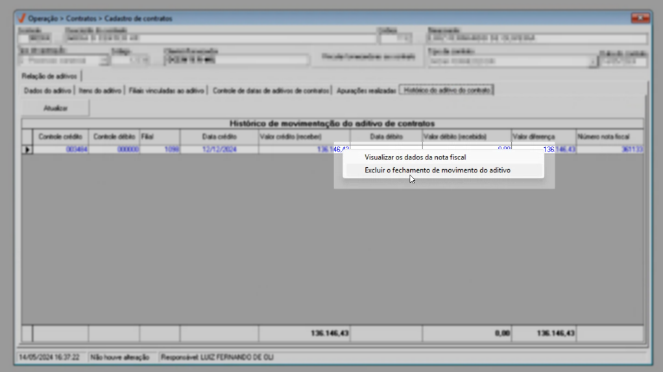Click the row selector arrow of record 003484

coord(27,150)
